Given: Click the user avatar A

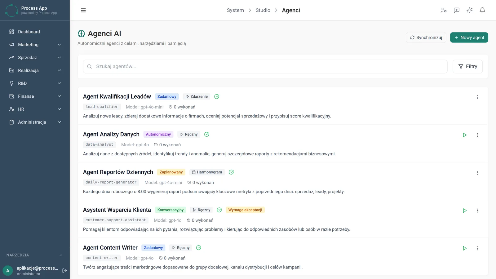Looking at the screenshot, I should point(8,271).
